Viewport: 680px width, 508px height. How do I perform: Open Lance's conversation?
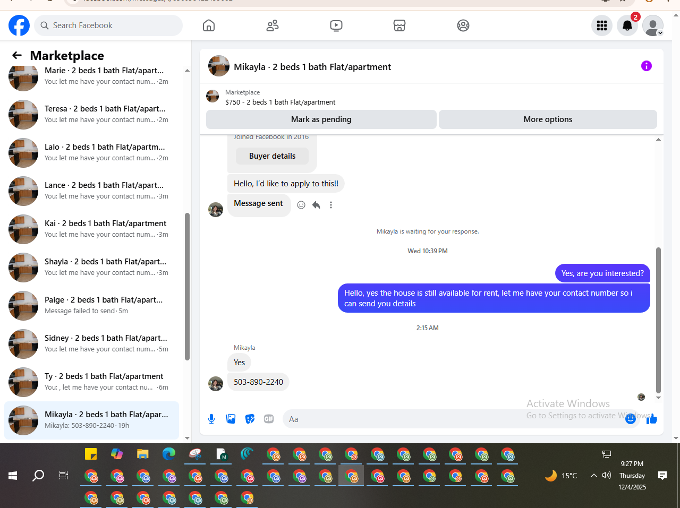click(x=91, y=191)
